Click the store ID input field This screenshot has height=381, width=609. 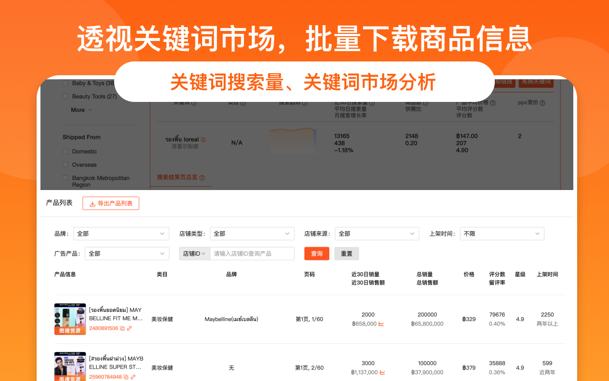(x=252, y=253)
